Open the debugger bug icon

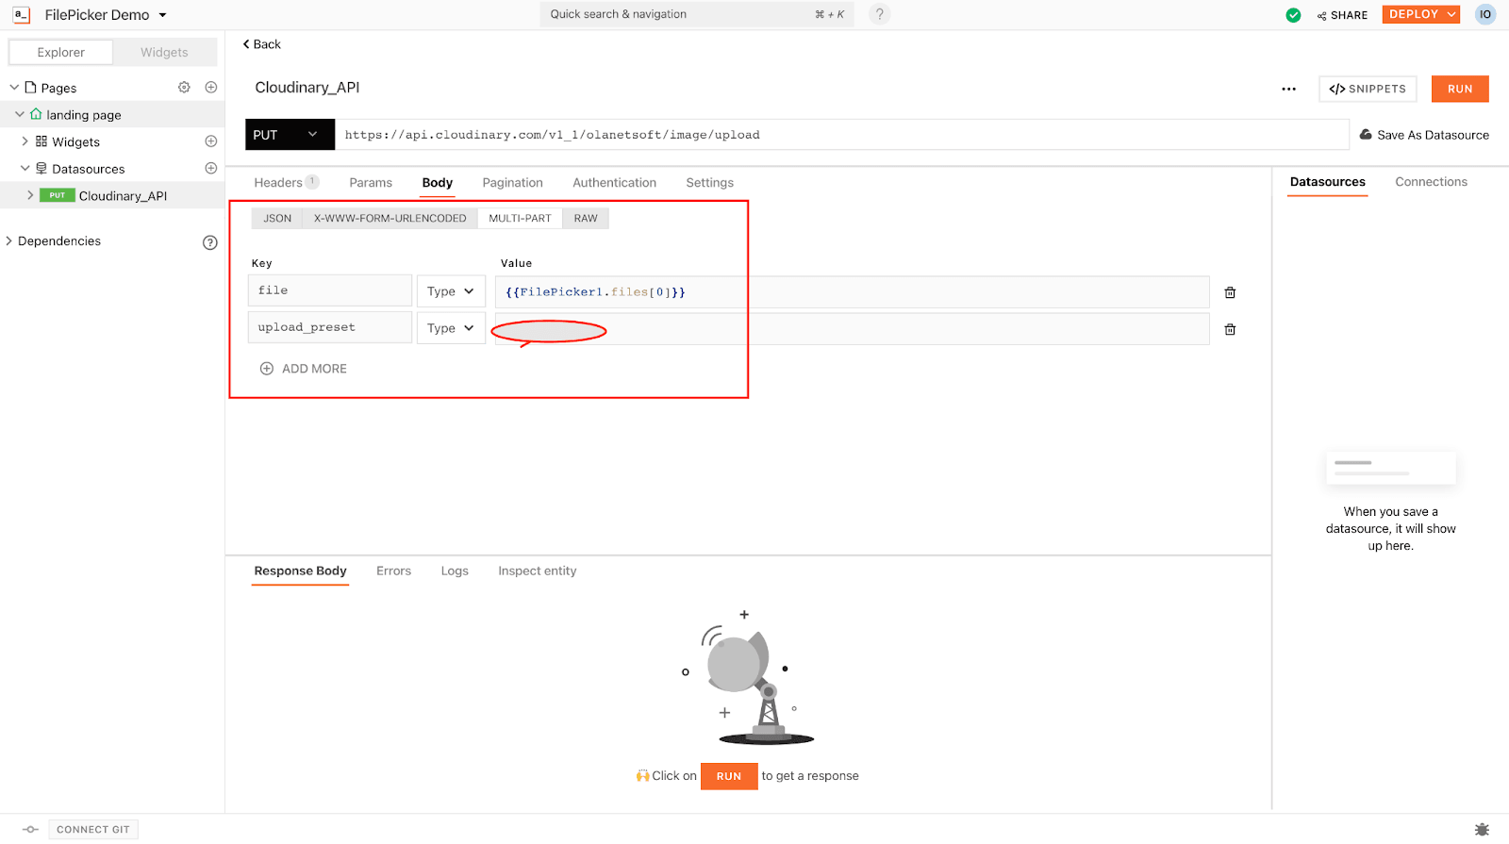pyautogui.click(x=1482, y=830)
